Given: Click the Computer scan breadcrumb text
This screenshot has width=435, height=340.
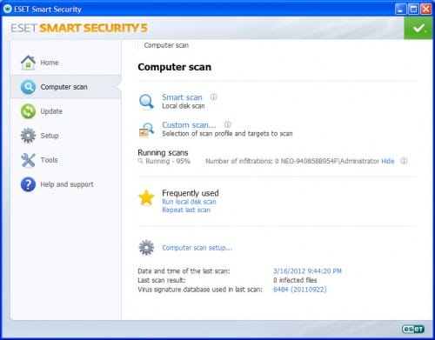Looking at the screenshot, I should tap(166, 45).
